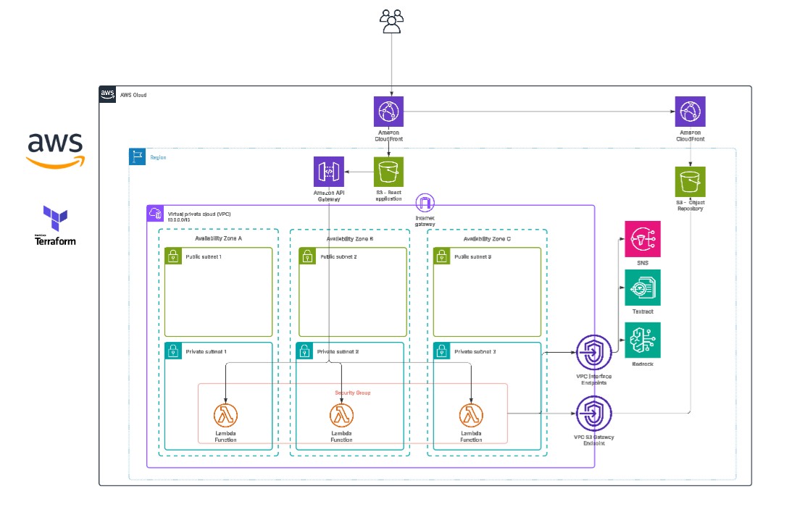This screenshot has height=510, width=792.
Task: Select the Lambda icon in Private subnet 2
Action: pyautogui.click(x=341, y=416)
